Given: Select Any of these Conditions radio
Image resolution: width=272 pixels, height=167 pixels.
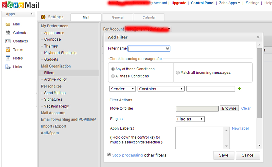Looking at the screenshot, I should tap(113, 69).
